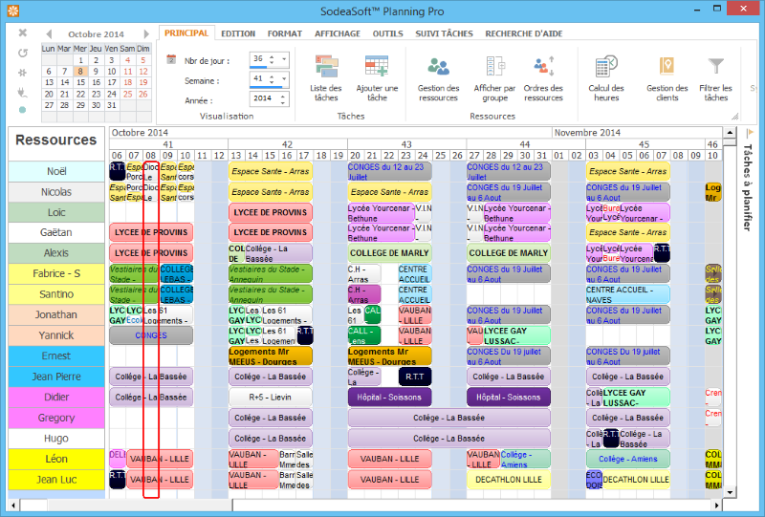This screenshot has width=765, height=517.
Task: Go to previous month in calendar
Action: click(49, 33)
